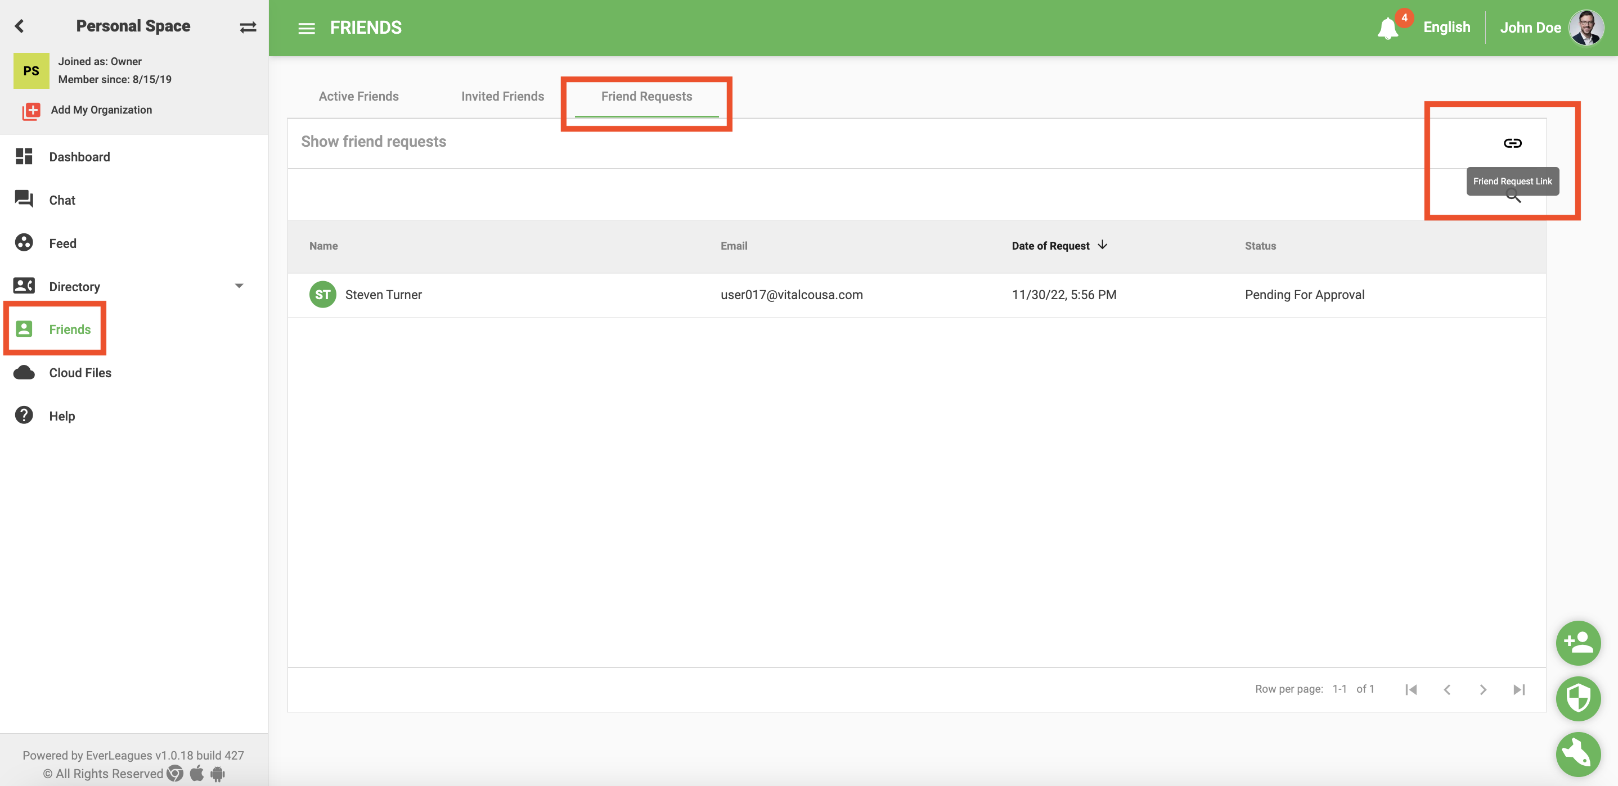Click the hamburger menu icon beside FRIENDS
The width and height of the screenshot is (1618, 786).
(306, 28)
